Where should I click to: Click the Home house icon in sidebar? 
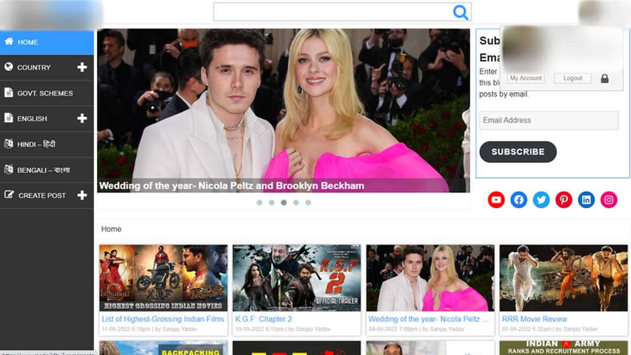[9, 41]
